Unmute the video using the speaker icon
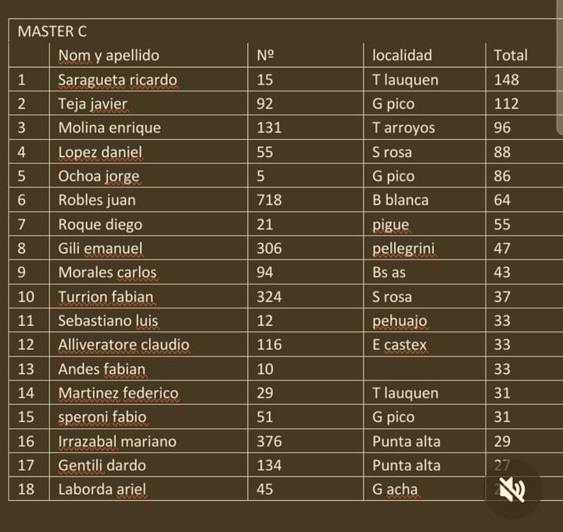 point(512,489)
